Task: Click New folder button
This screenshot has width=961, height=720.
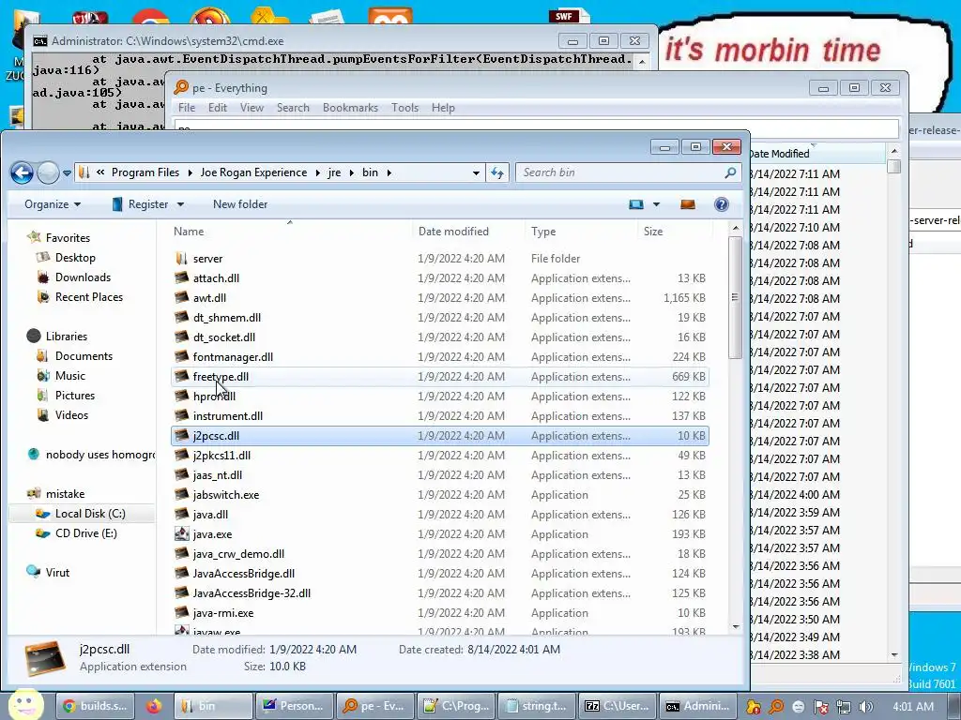Action: click(240, 204)
